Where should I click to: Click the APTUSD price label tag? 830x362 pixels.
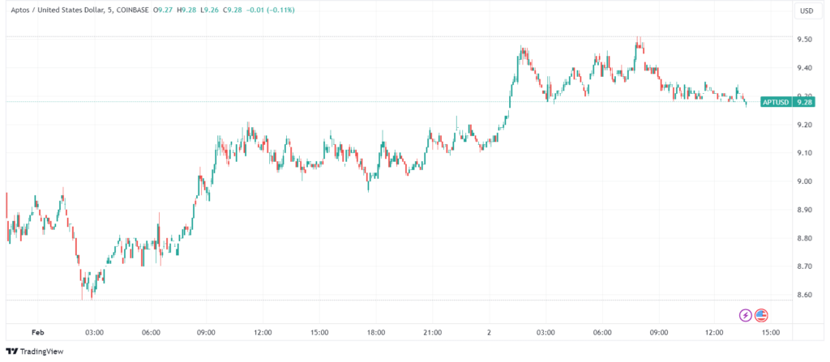point(777,102)
